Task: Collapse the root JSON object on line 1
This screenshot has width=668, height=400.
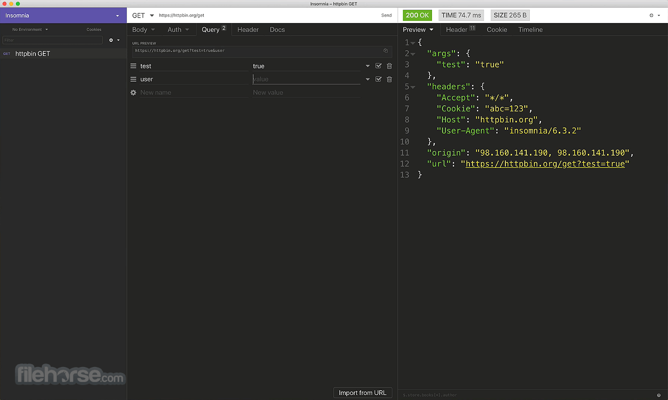Action: coord(413,43)
